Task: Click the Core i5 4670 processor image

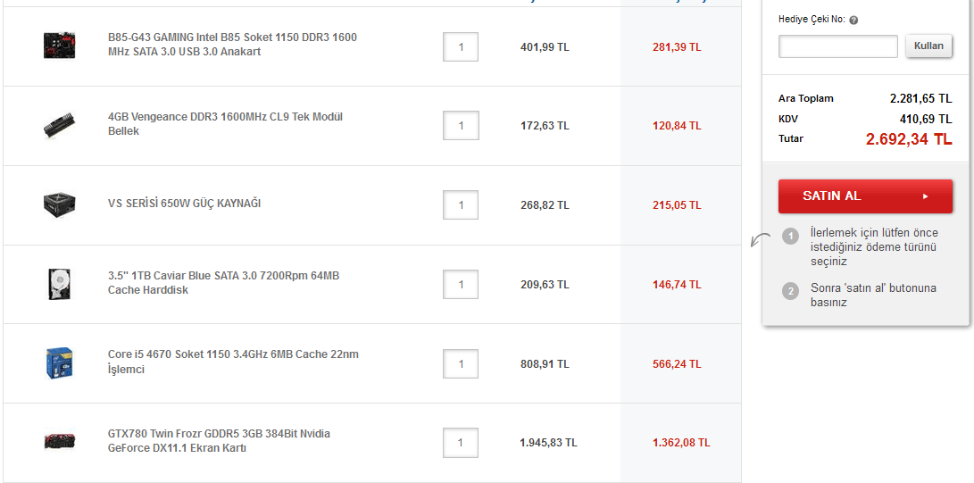Action: click(x=60, y=363)
